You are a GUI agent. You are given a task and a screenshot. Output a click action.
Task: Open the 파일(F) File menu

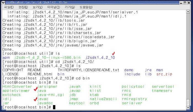point(9,7)
